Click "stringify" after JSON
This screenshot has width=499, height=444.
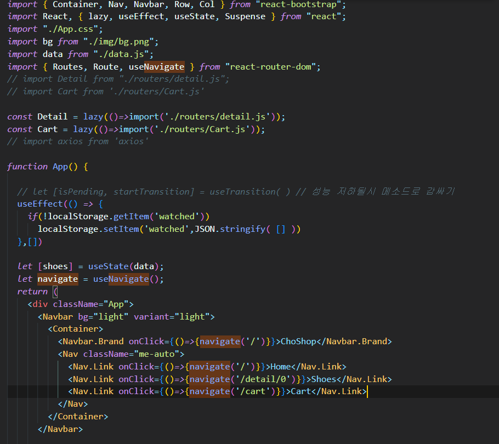coord(242,229)
